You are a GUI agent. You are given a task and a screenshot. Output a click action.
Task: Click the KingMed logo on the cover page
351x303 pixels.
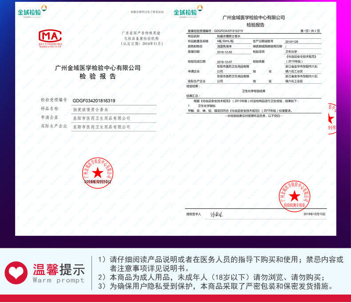[x=32, y=12]
